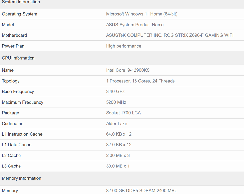Click the Alder Lake codename value

pyautogui.click(x=117, y=124)
